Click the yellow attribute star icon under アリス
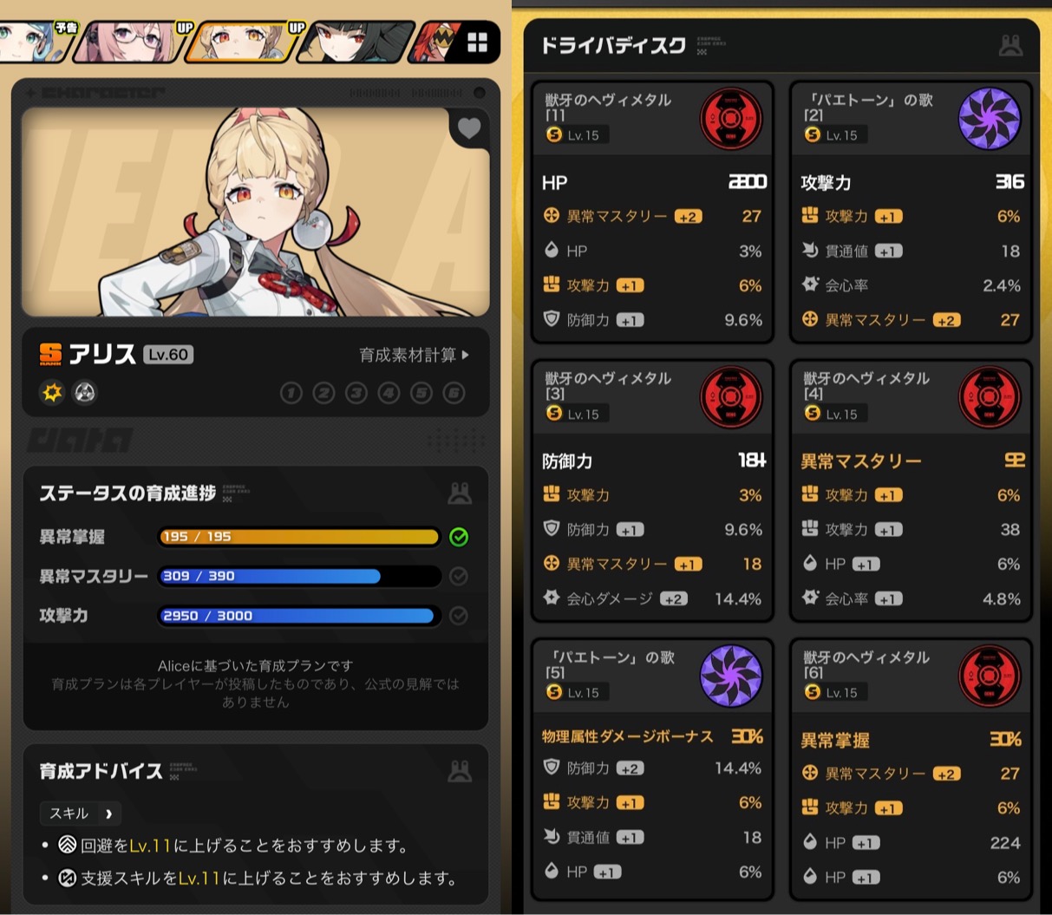This screenshot has height=915, width=1052. coord(53,393)
